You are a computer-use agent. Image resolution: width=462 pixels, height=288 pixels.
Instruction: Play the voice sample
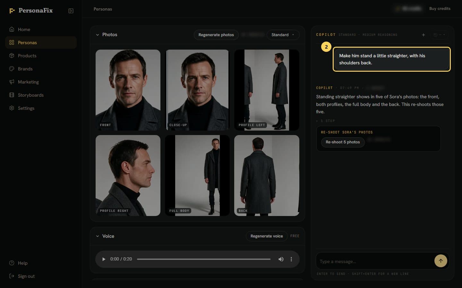tap(104, 259)
